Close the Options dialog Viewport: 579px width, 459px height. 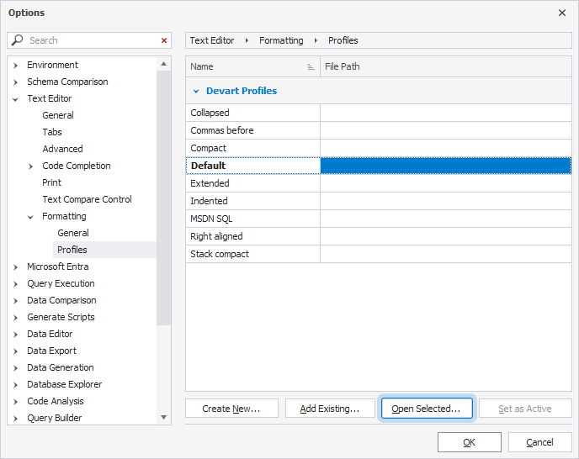(562, 13)
